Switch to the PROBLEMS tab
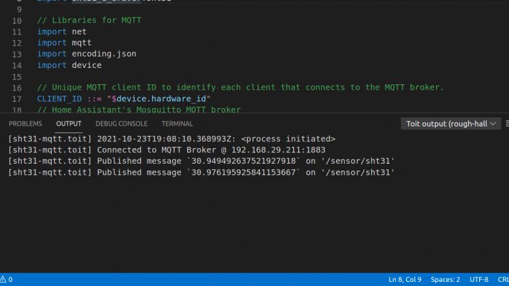Image resolution: width=509 pixels, height=286 pixels. (x=25, y=124)
